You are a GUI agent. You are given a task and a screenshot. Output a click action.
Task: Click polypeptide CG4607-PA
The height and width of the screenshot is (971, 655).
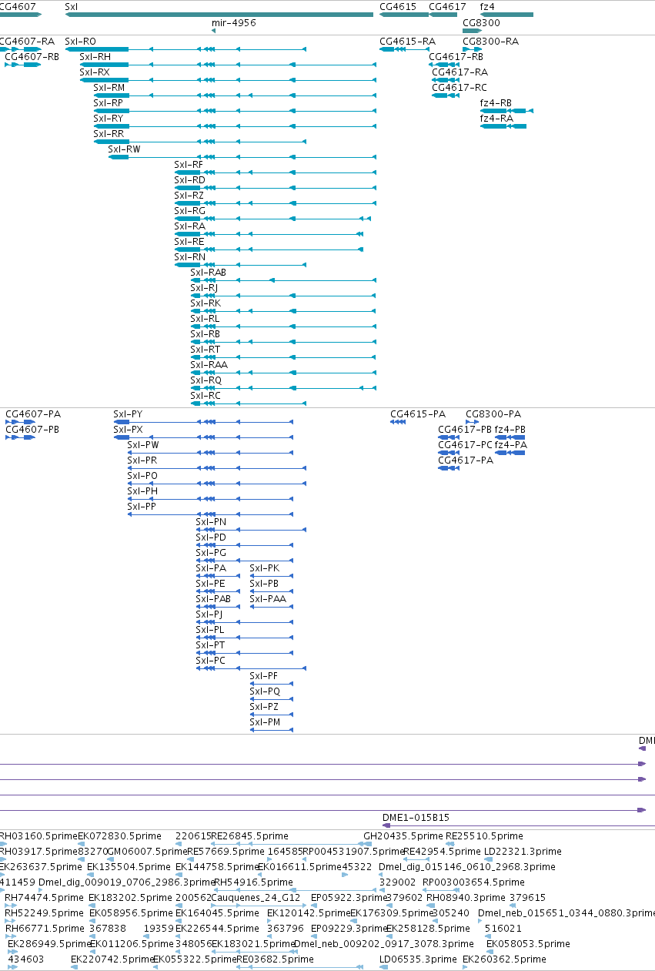coord(33,414)
